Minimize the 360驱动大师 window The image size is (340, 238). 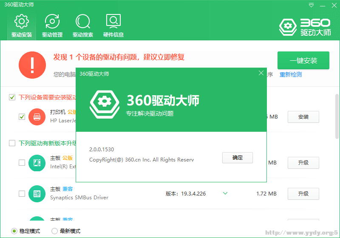pos(323,5)
